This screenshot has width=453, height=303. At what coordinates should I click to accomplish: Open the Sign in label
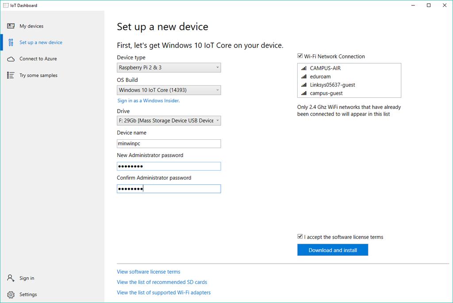coord(27,278)
